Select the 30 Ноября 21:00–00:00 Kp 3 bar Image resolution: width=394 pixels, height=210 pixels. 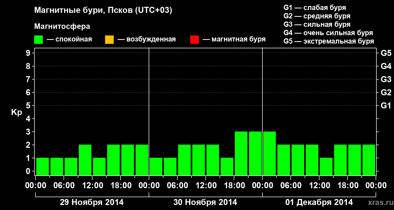click(255, 153)
